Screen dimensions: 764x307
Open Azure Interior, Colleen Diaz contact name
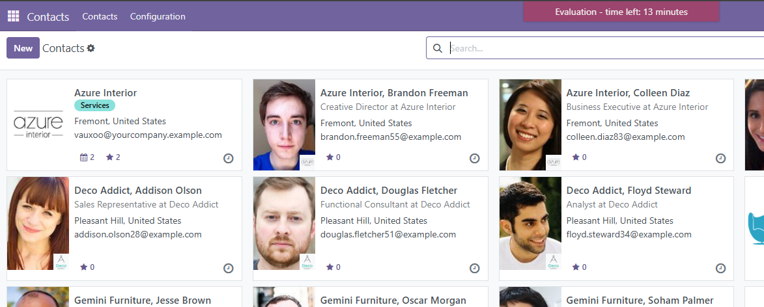click(x=628, y=93)
